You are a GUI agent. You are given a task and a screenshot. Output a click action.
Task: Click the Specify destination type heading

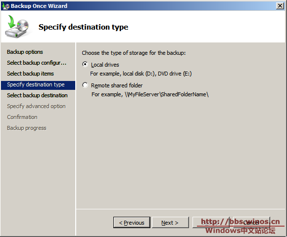point(83,27)
